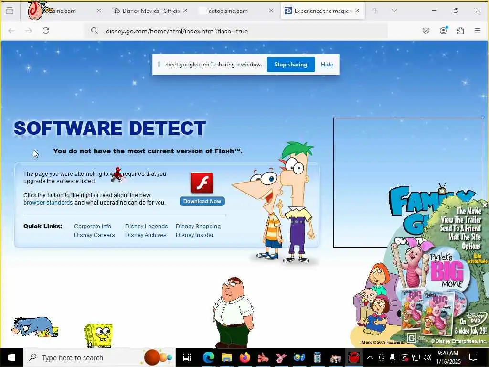Click the Stop sharing button
This screenshot has height=367, width=489.
291,65
